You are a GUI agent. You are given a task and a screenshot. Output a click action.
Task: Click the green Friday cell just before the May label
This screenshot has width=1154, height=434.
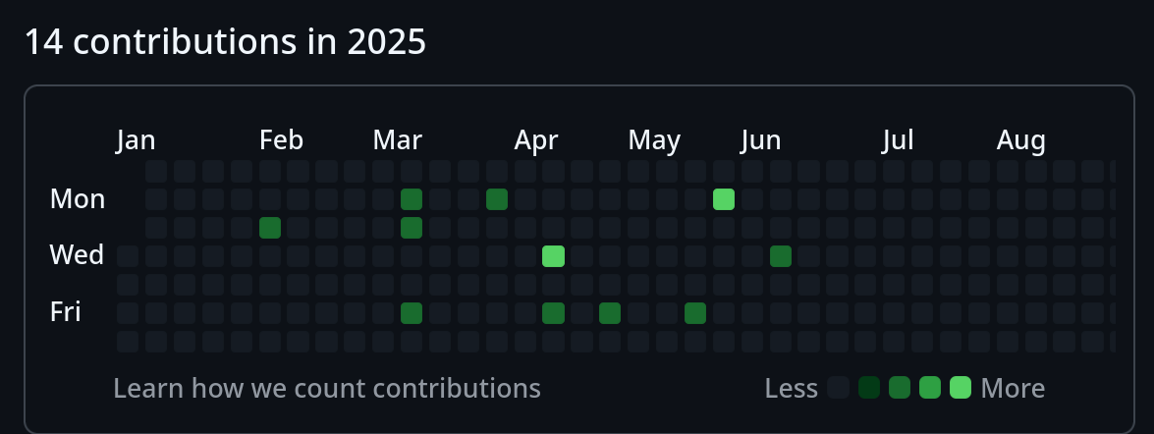pyautogui.click(x=610, y=312)
